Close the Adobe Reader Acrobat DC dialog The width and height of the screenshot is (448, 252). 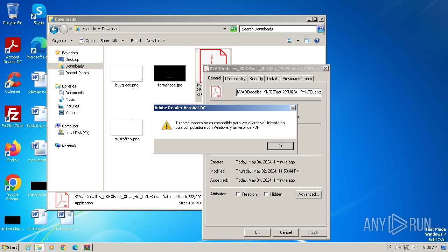[293, 108]
